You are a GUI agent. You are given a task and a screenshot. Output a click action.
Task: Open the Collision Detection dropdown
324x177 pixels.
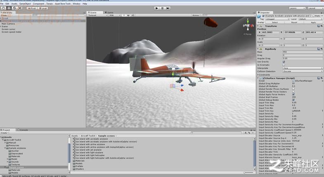303,71
